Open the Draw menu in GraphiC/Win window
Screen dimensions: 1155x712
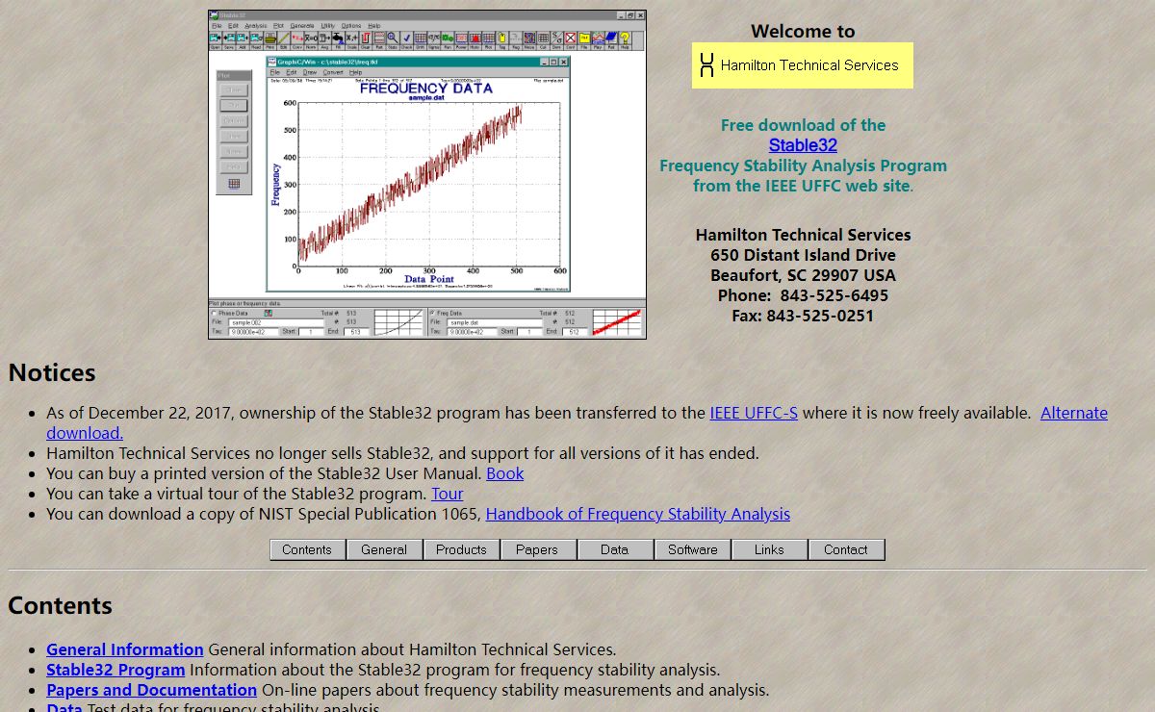tap(310, 72)
